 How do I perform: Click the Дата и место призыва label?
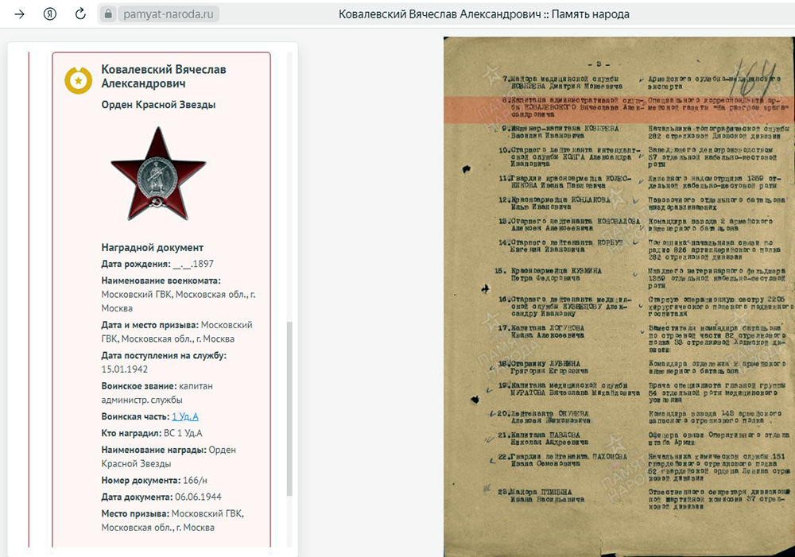[149, 325]
